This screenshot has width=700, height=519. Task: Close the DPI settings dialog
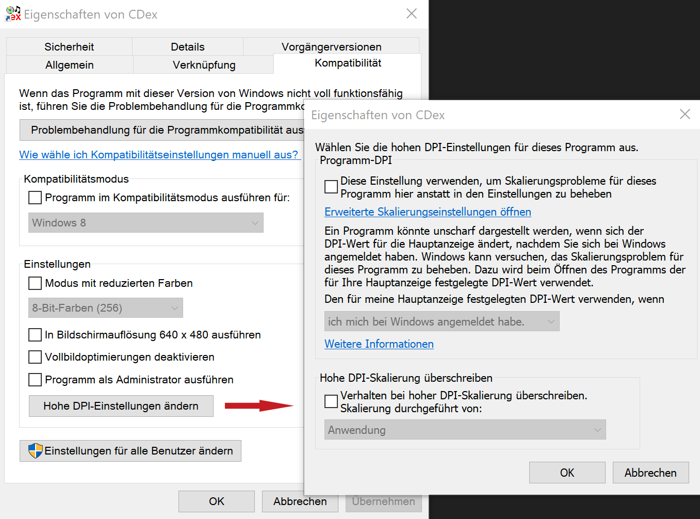pos(685,114)
